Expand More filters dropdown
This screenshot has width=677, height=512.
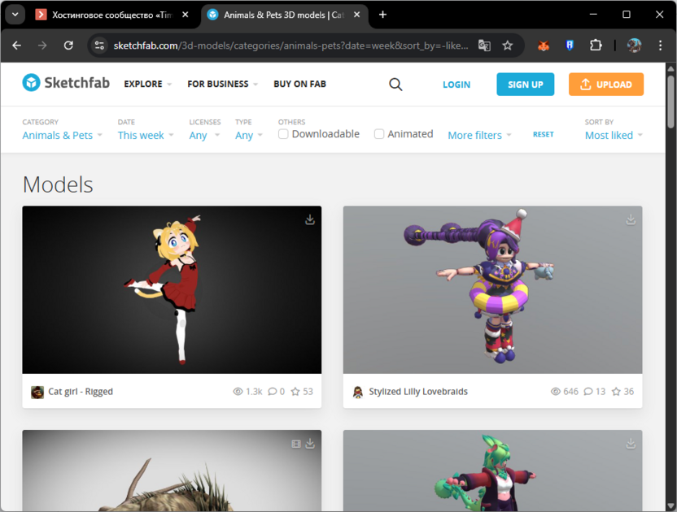coord(479,136)
